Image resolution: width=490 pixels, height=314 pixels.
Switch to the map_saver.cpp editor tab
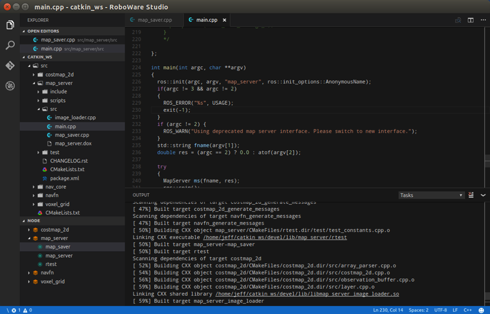click(x=155, y=20)
